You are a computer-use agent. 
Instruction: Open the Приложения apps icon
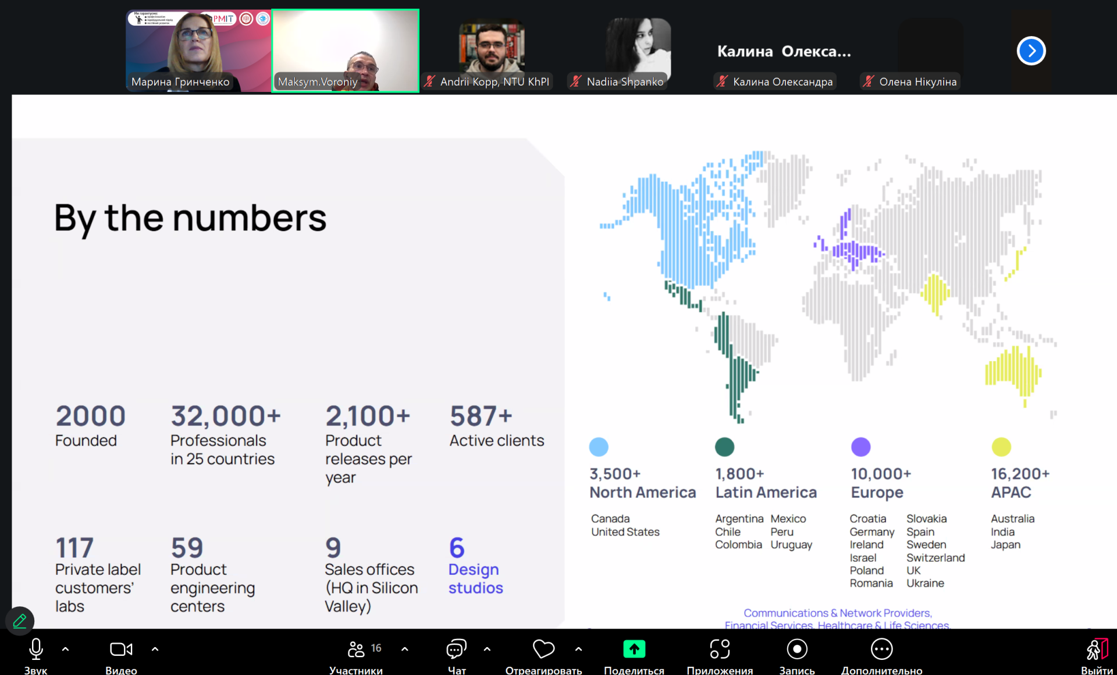[720, 649]
